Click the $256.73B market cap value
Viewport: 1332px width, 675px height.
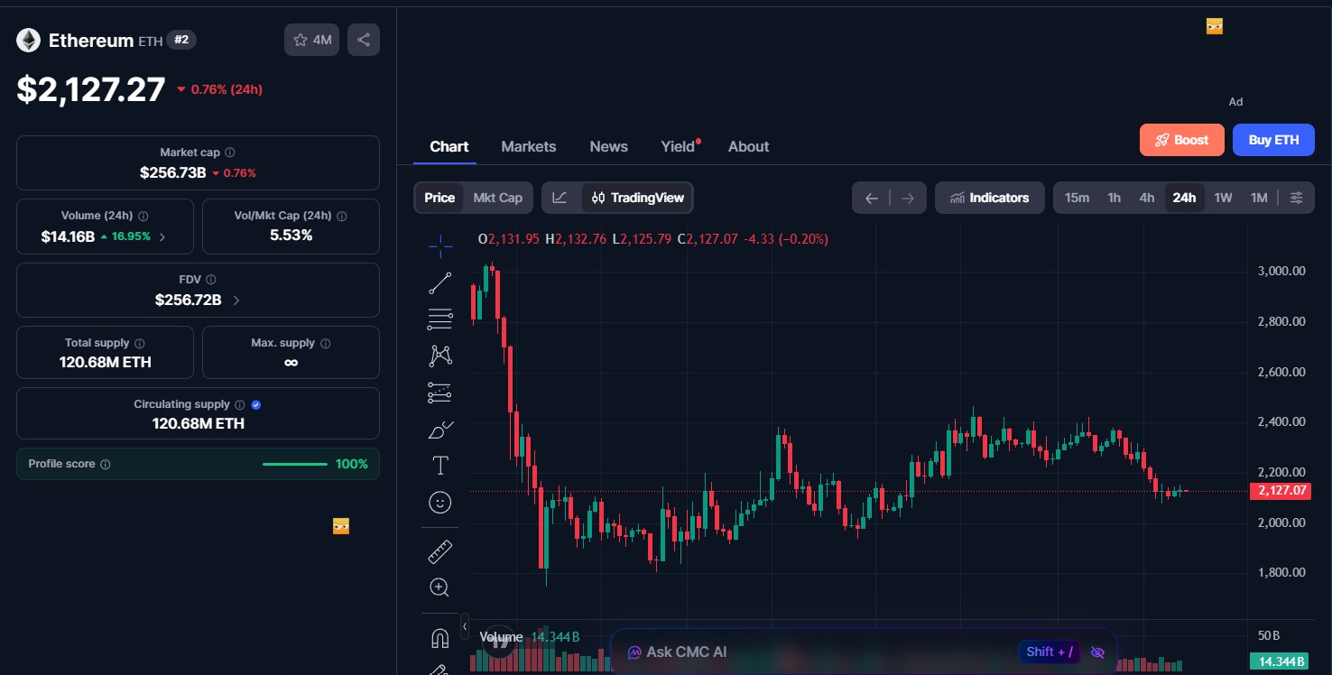click(173, 172)
